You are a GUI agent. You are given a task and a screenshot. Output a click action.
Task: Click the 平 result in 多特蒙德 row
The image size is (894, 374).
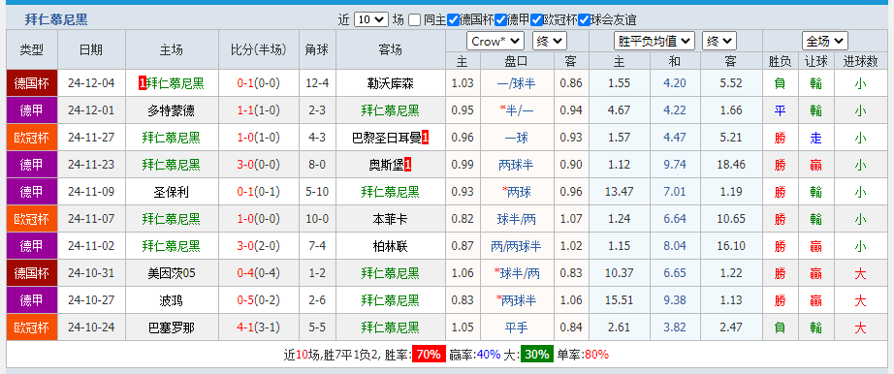click(x=780, y=110)
